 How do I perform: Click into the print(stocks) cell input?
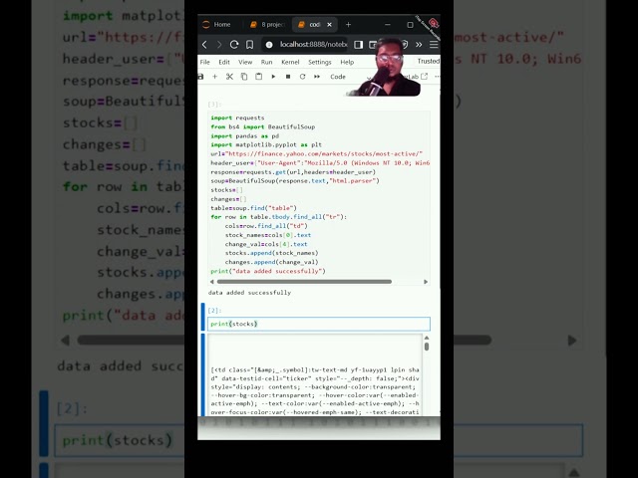pos(319,324)
